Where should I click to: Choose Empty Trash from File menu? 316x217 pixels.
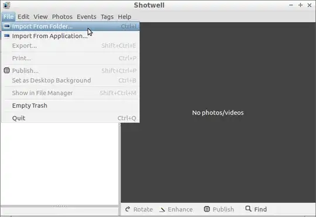[70, 106]
